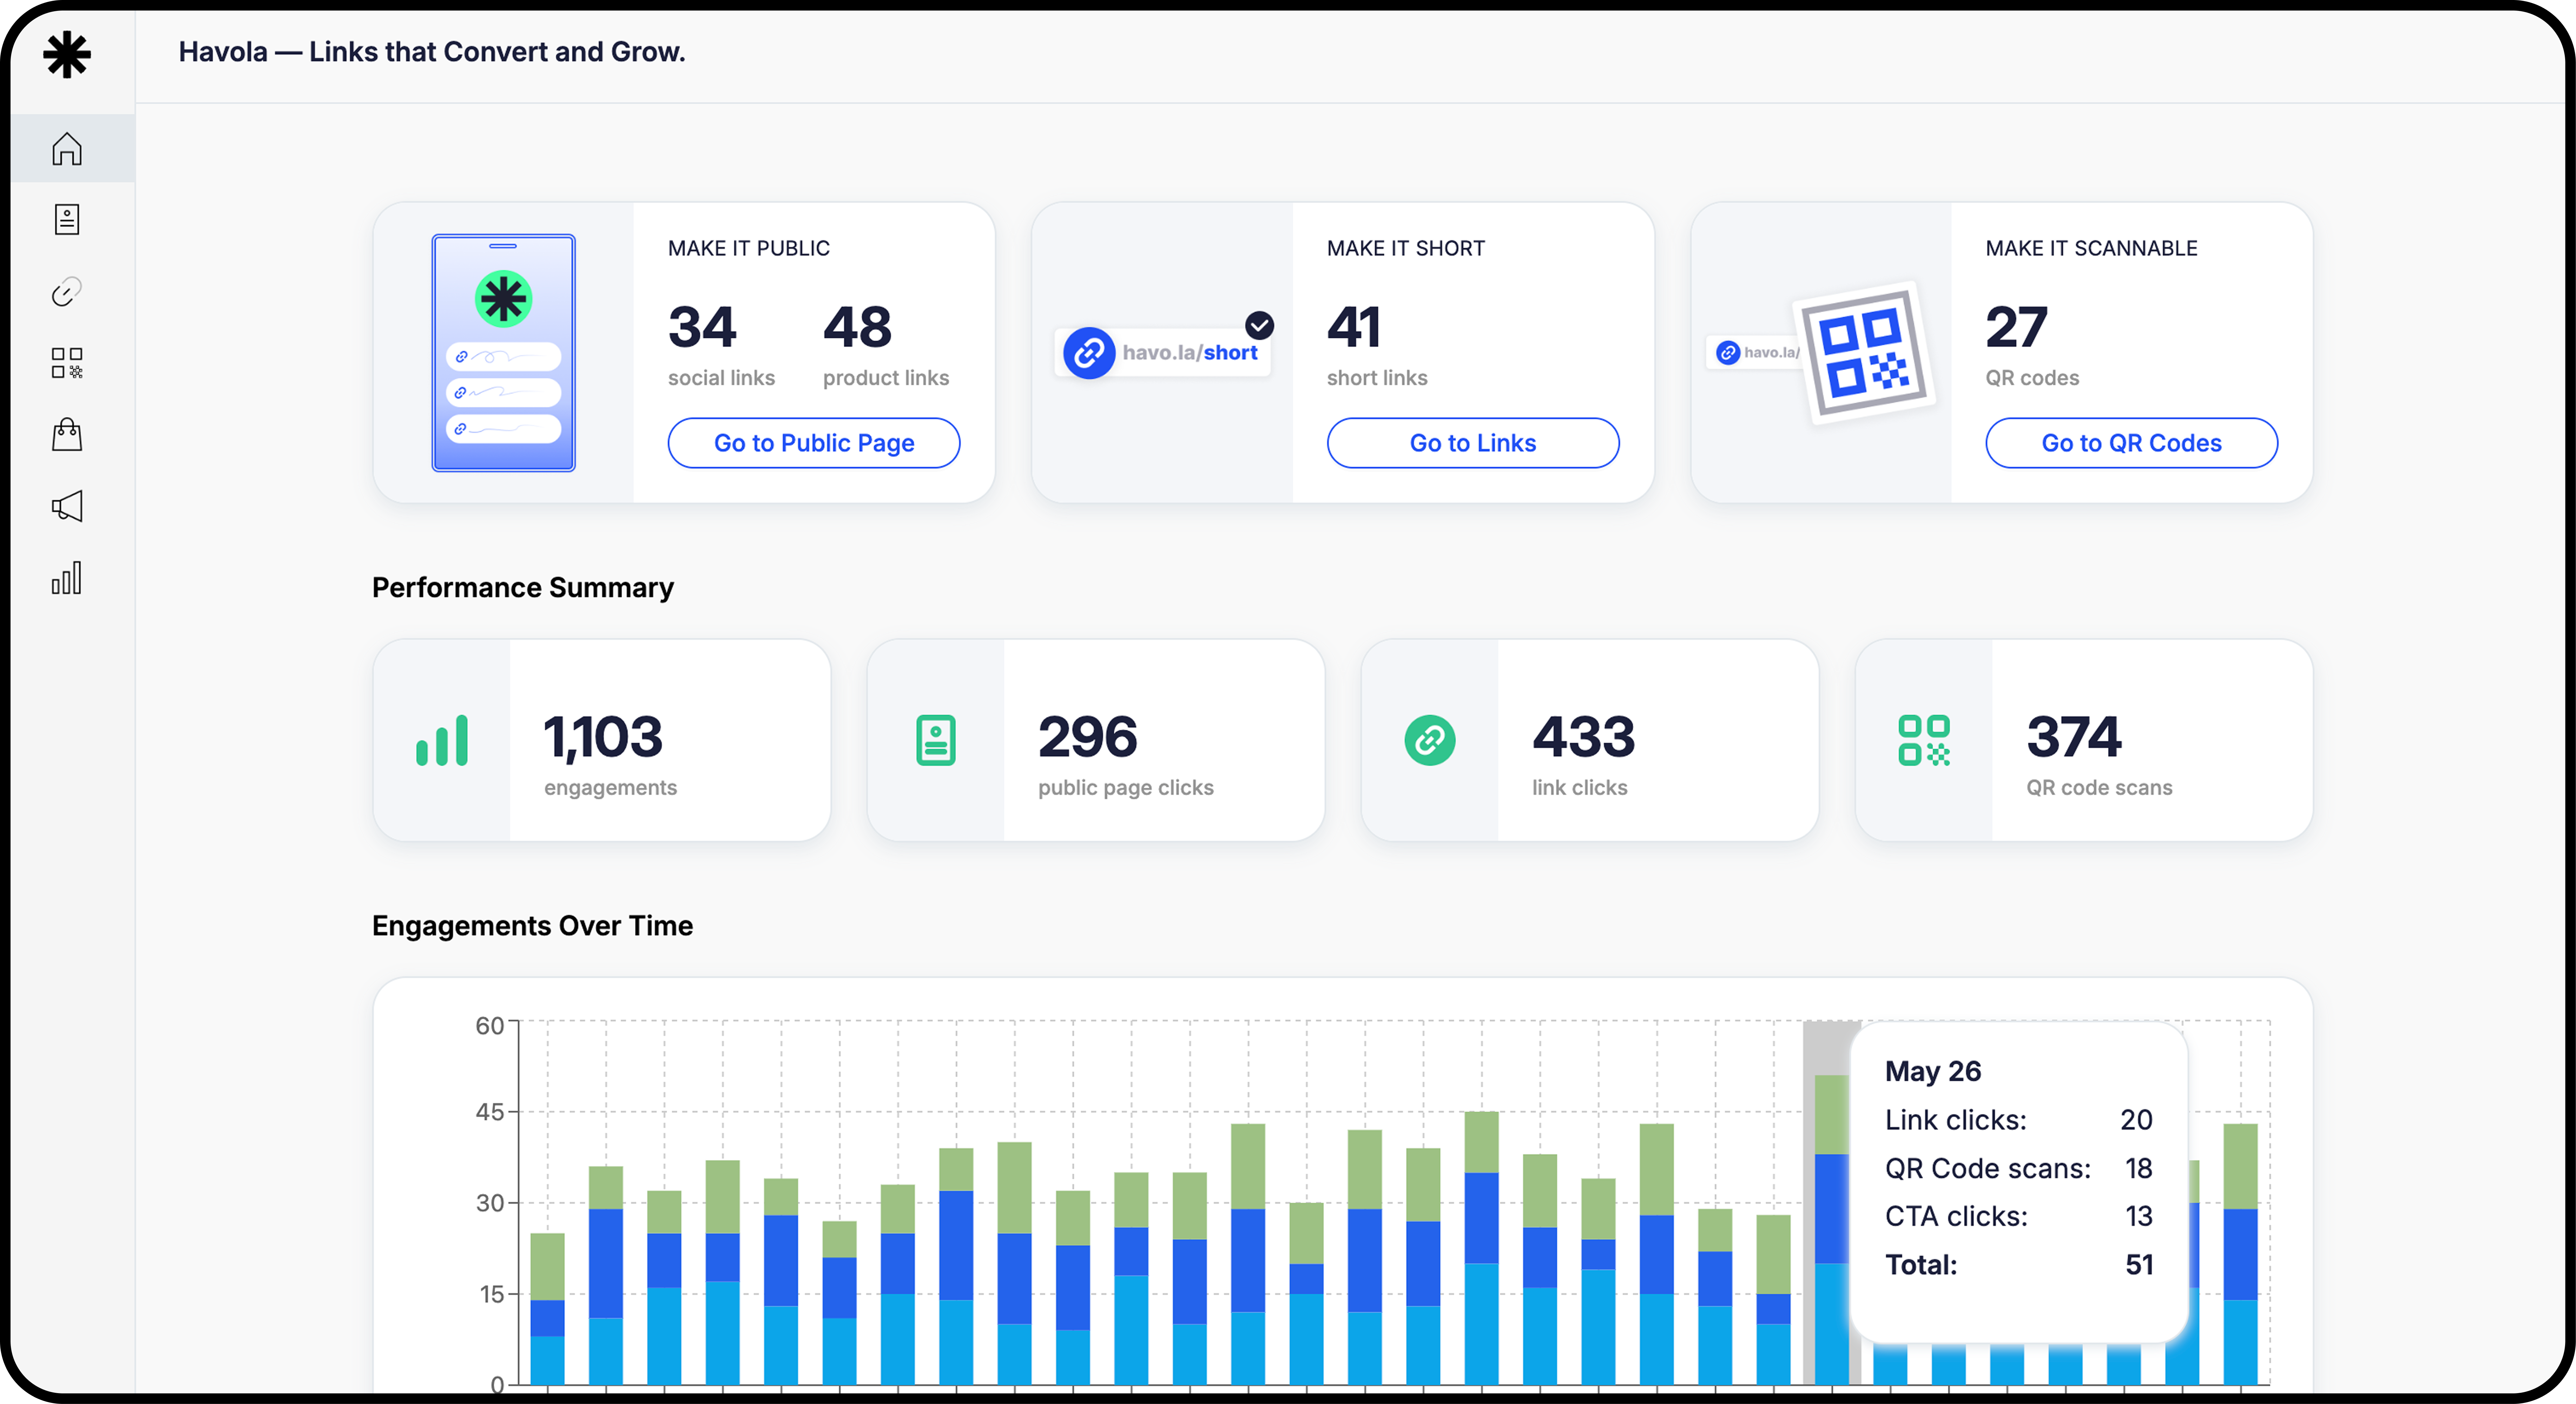Click the green public page clicks icon
Screen dimensions: 2576x1404
936,740
